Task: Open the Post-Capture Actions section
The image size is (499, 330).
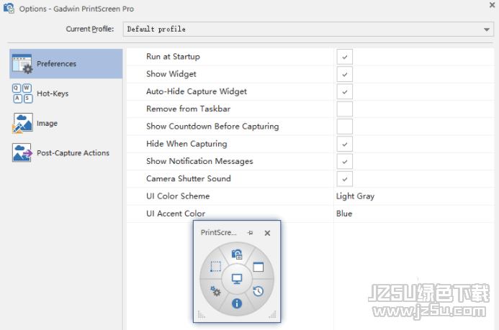Action: point(66,152)
